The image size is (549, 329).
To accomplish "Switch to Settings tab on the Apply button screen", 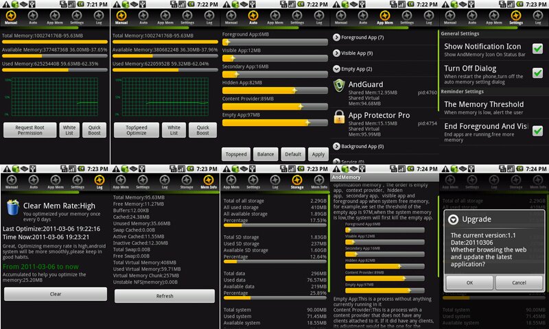I will coord(297,18).
